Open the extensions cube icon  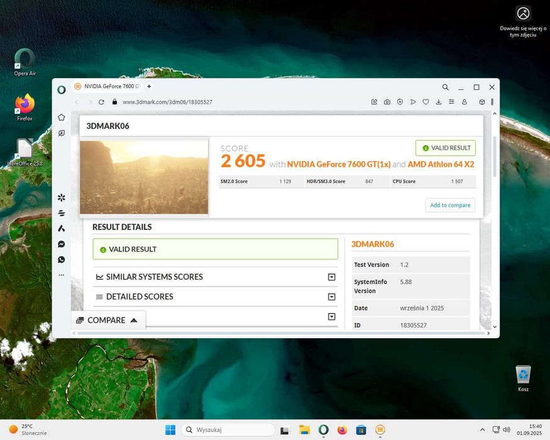click(x=482, y=102)
